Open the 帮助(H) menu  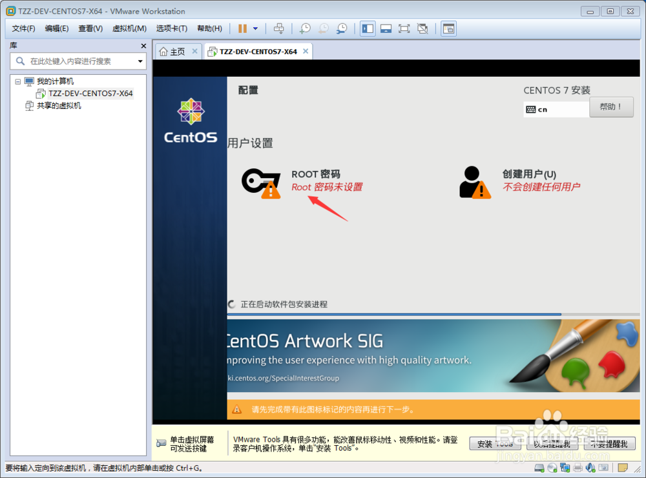tap(210, 28)
